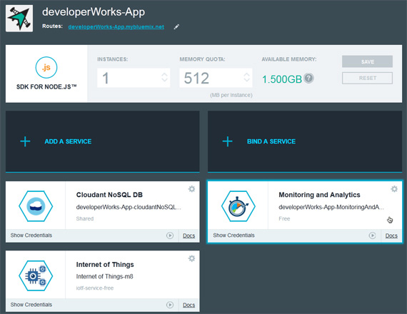Click the Instances number field

pyautogui.click(x=134, y=78)
